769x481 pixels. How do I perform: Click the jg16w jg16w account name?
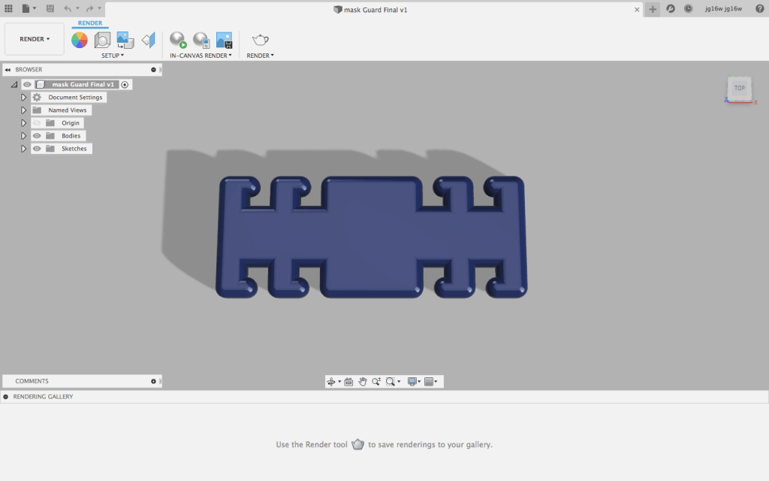pyautogui.click(x=722, y=9)
